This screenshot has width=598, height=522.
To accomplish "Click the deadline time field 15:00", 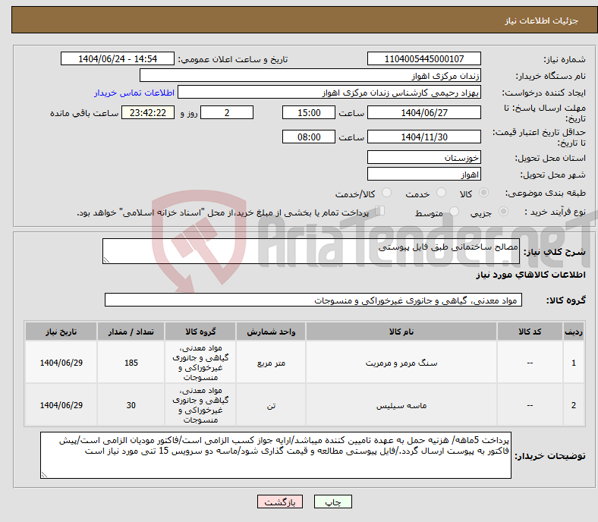I will pyautogui.click(x=309, y=112).
